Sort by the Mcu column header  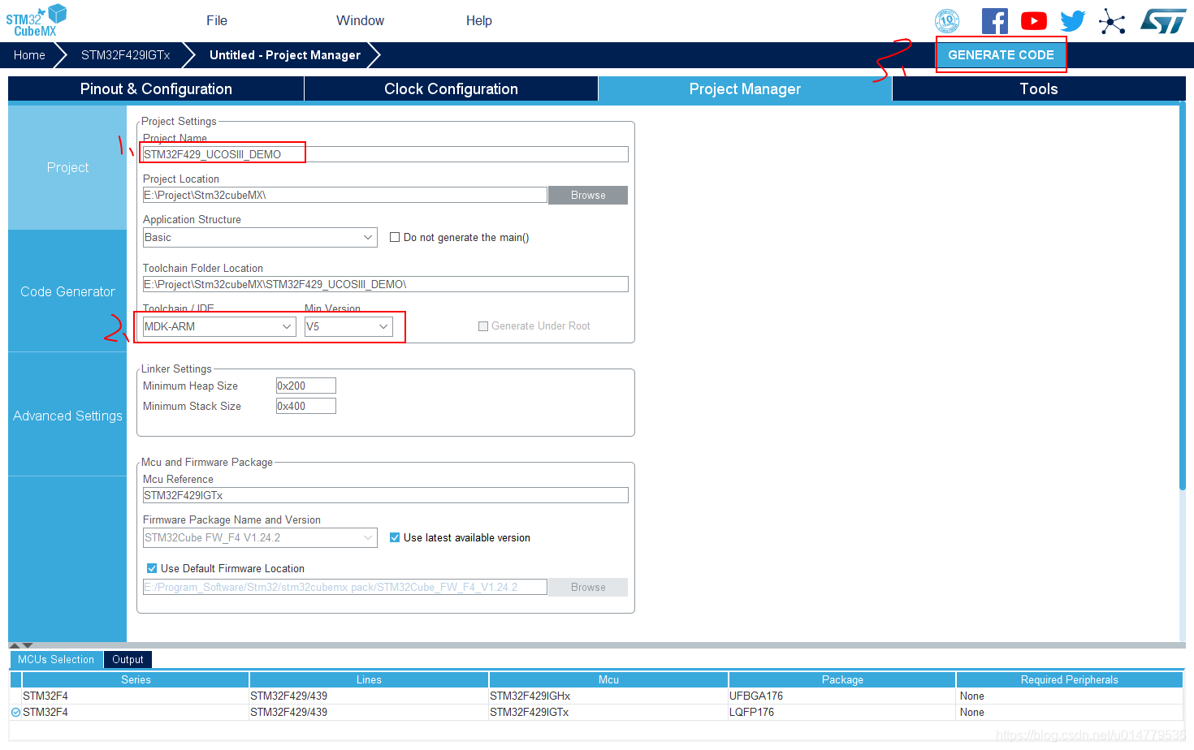pyautogui.click(x=608, y=679)
